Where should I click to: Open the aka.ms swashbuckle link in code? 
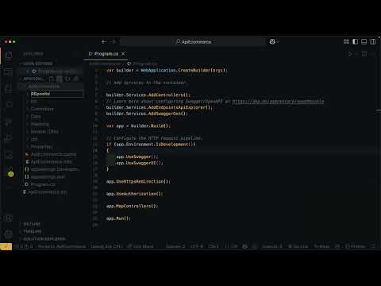pos(278,102)
